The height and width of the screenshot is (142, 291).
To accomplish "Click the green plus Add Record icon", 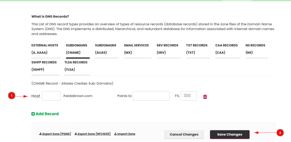I will [x=33, y=114].
